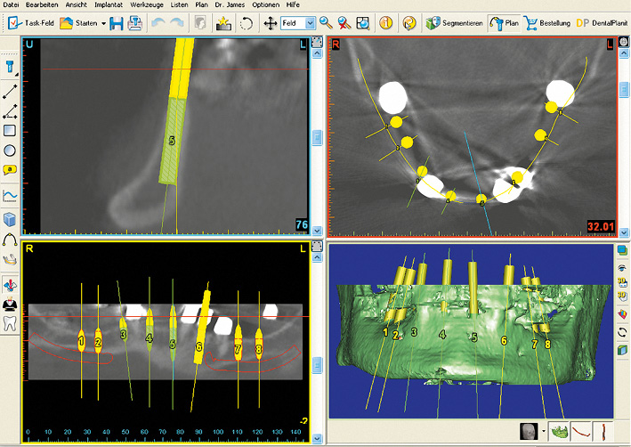Expand the Starten dropdown arrow
The width and height of the screenshot is (631, 447).
click(x=103, y=22)
